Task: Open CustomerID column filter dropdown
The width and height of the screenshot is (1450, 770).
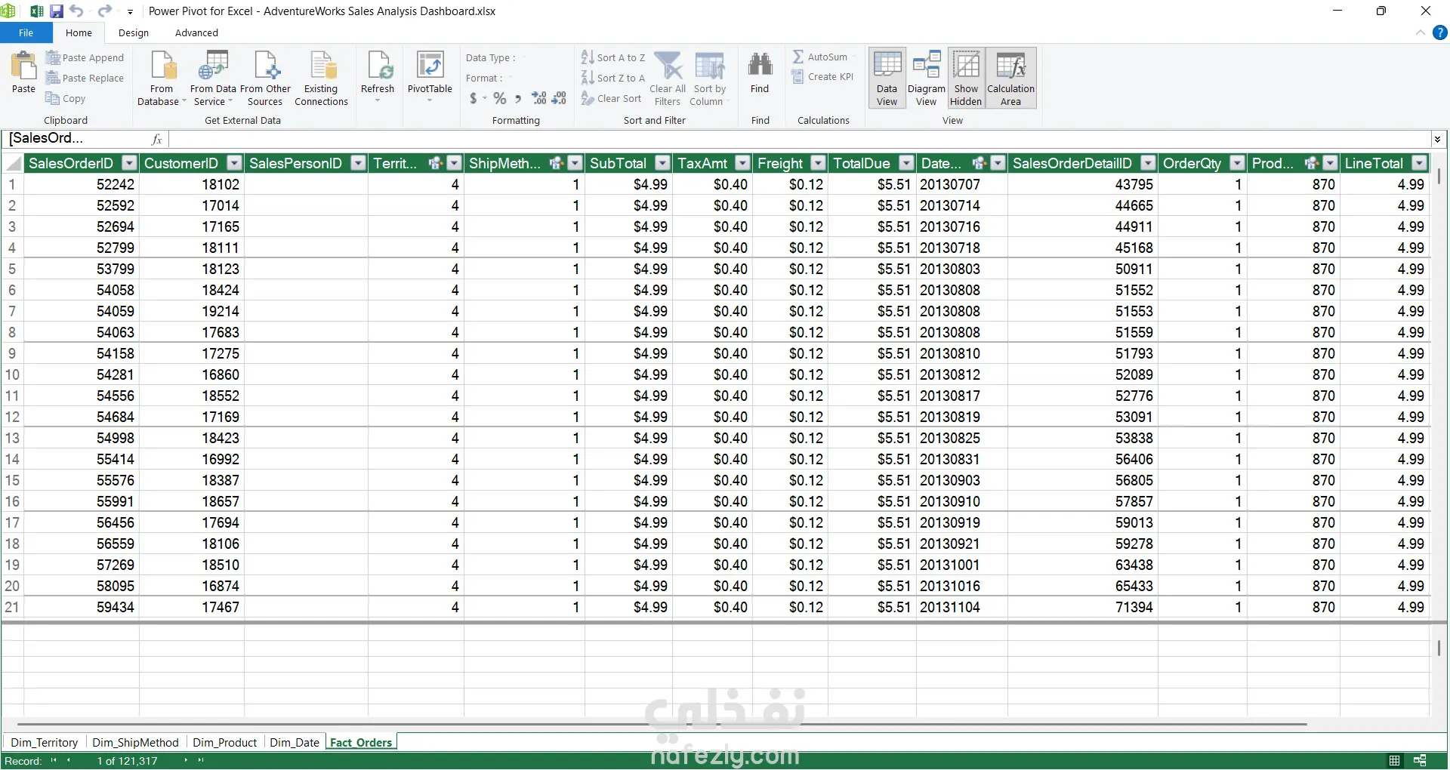Action: (x=234, y=163)
